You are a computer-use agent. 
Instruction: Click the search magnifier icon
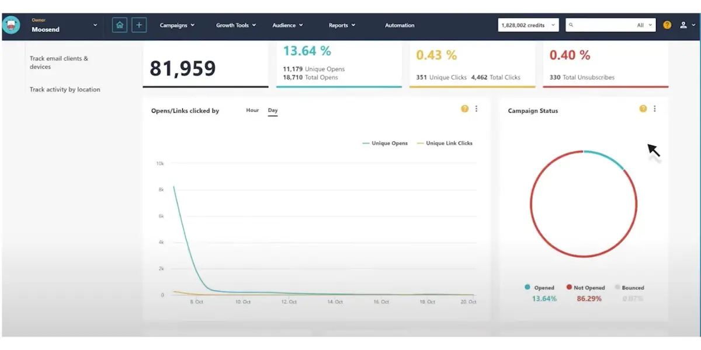point(571,25)
